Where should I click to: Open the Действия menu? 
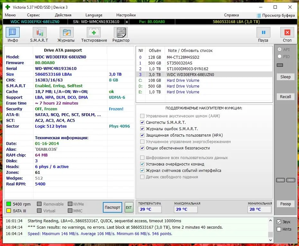tap(63, 15)
